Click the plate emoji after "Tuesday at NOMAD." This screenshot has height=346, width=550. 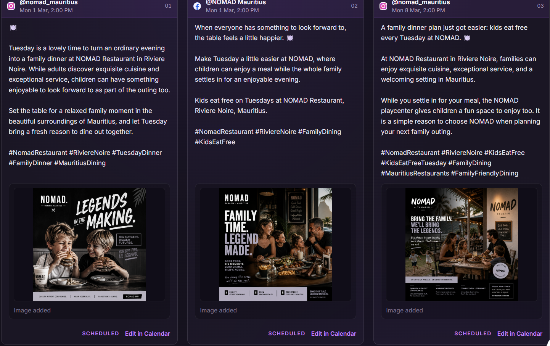click(x=467, y=38)
